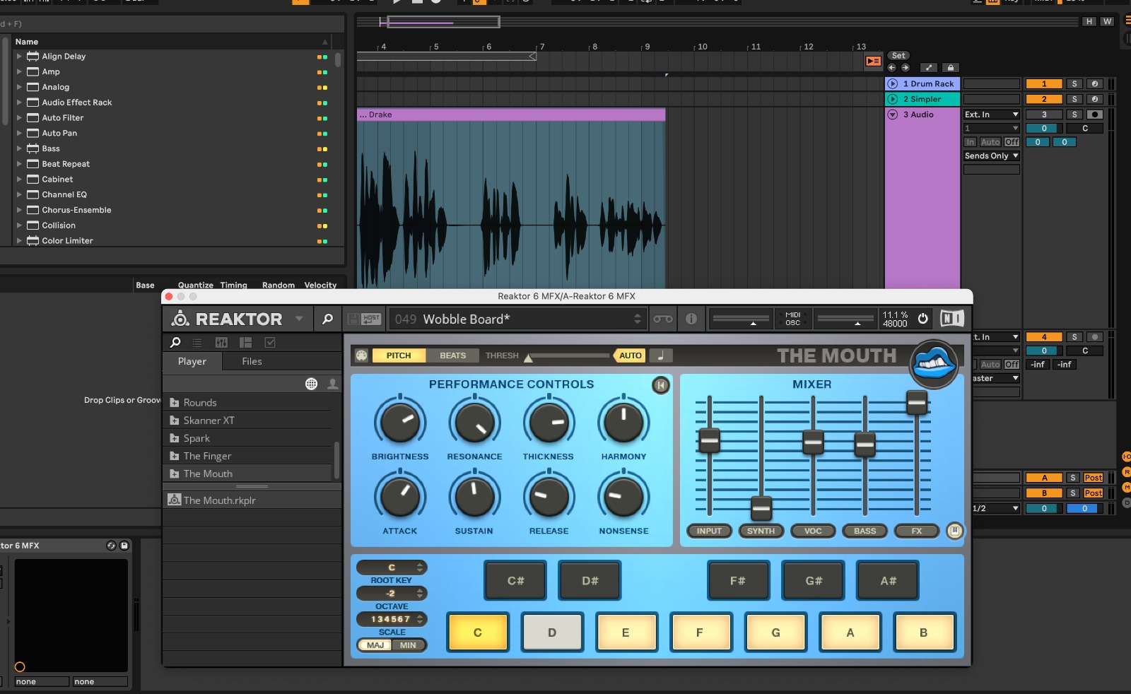Viewport: 1131px width, 694px height.
Task: Open the Velocity groove column header
Action: coord(320,286)
